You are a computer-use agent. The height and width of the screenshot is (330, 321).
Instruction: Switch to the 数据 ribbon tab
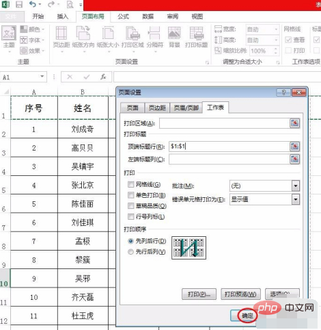[148, 16]
